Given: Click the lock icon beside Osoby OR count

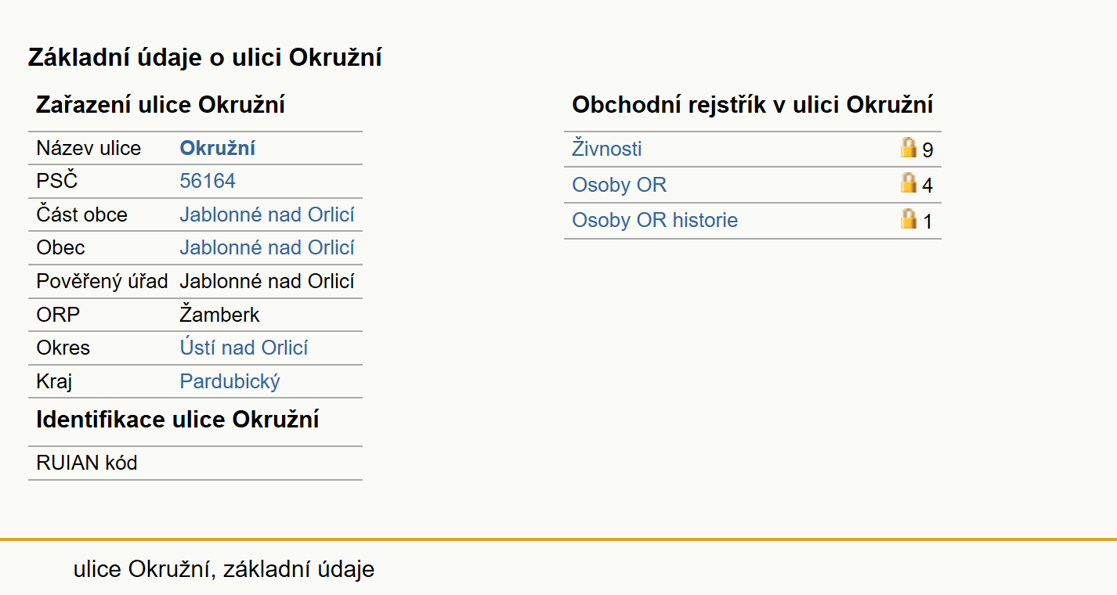Looking at the screenshot, I should [909, 184].
